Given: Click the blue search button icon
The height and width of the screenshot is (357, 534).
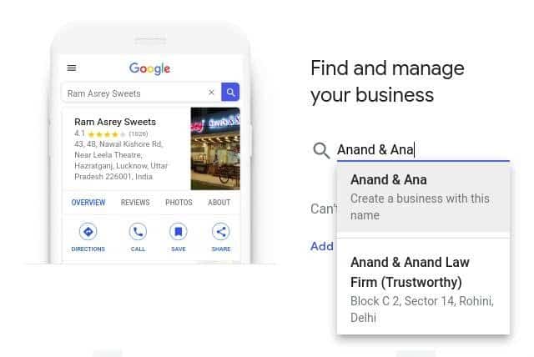Looking at the screenshot, I should pyautogui.click(x=230, y=93).
